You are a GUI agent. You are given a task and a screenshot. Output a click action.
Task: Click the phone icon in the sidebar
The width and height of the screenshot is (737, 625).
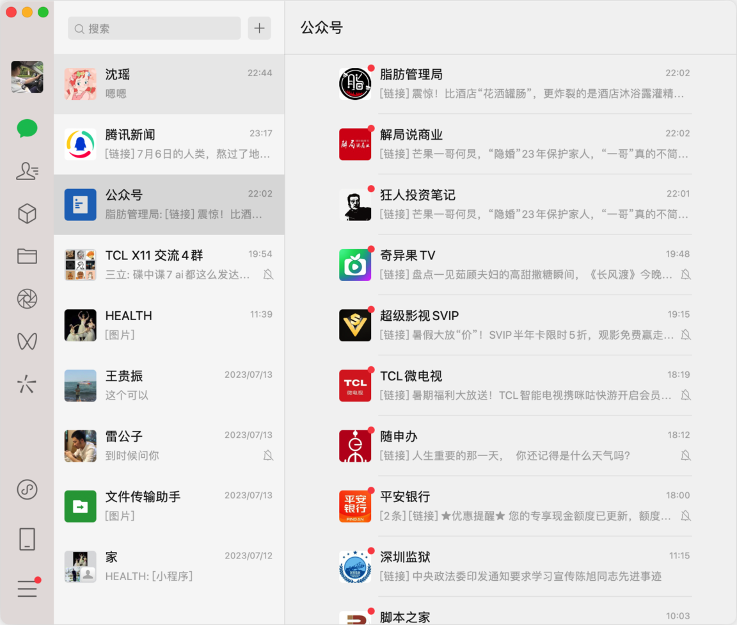point(27,539)
